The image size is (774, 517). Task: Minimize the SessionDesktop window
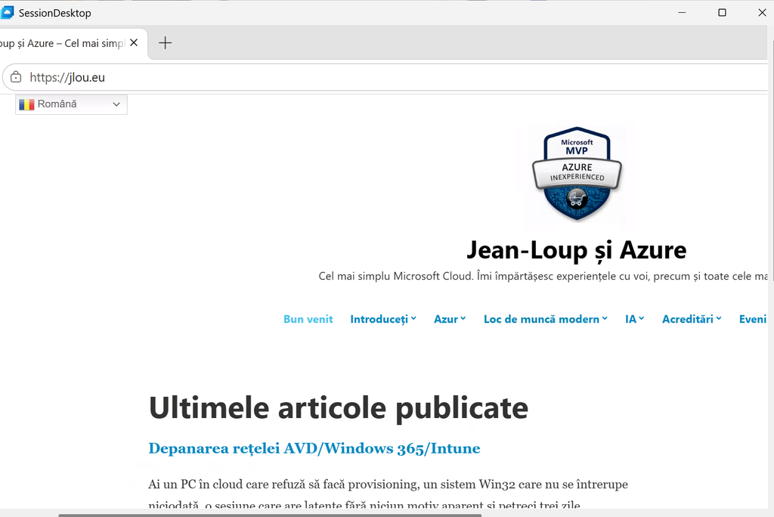coord(683,13)
